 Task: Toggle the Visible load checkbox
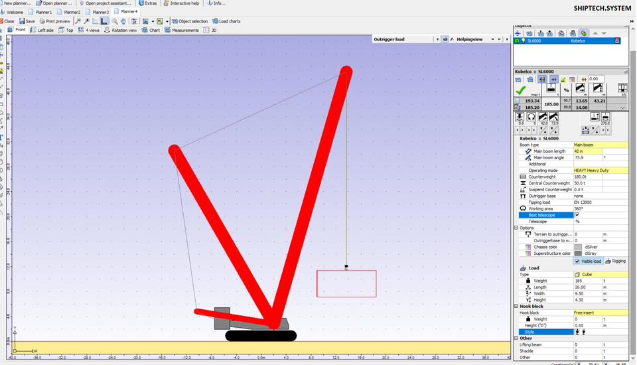(x=577, y=261)
